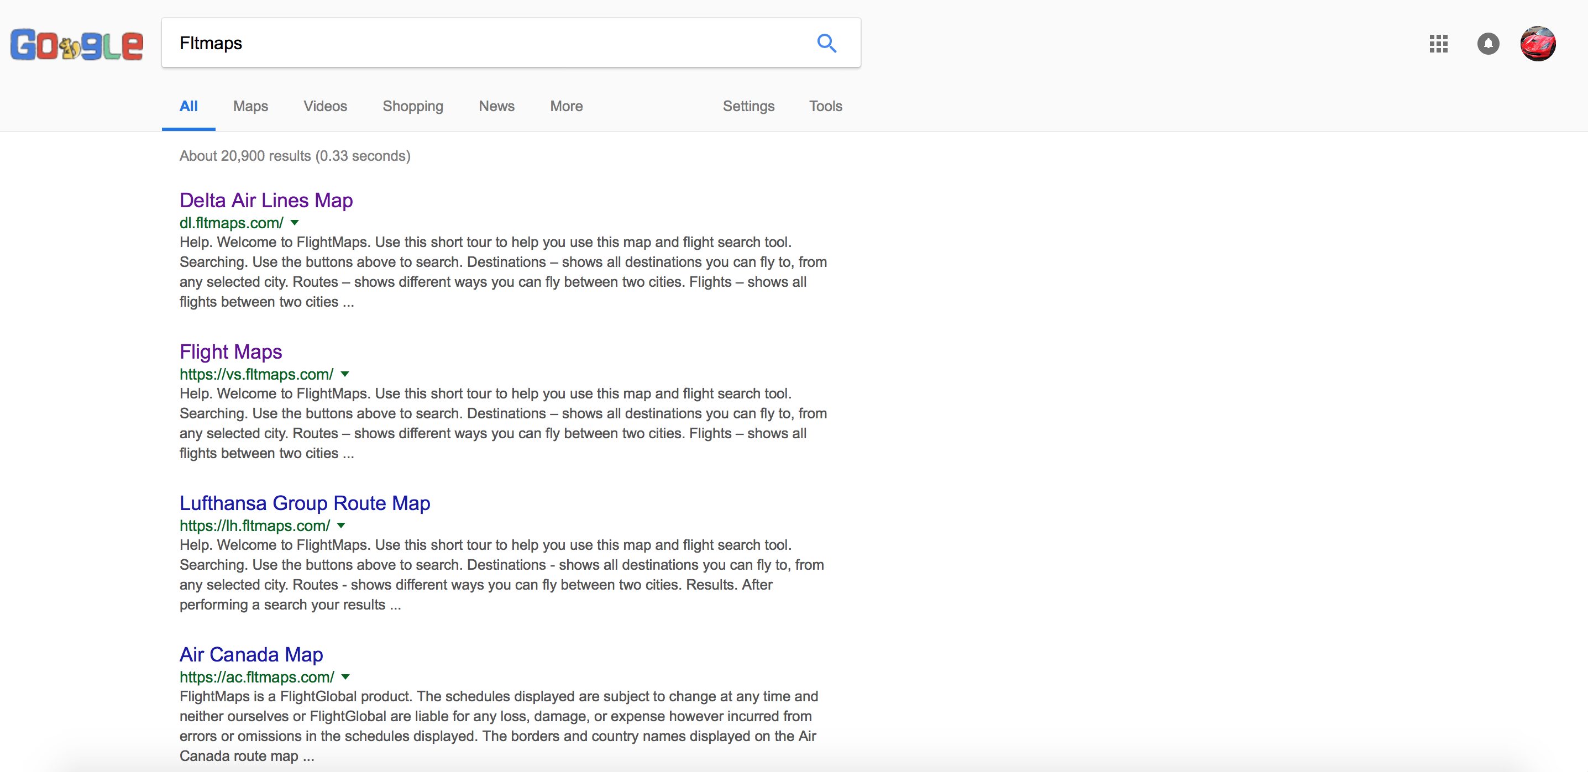Open the account profile picture
The image size is (1588, 772).
[x=1538, y=44]
